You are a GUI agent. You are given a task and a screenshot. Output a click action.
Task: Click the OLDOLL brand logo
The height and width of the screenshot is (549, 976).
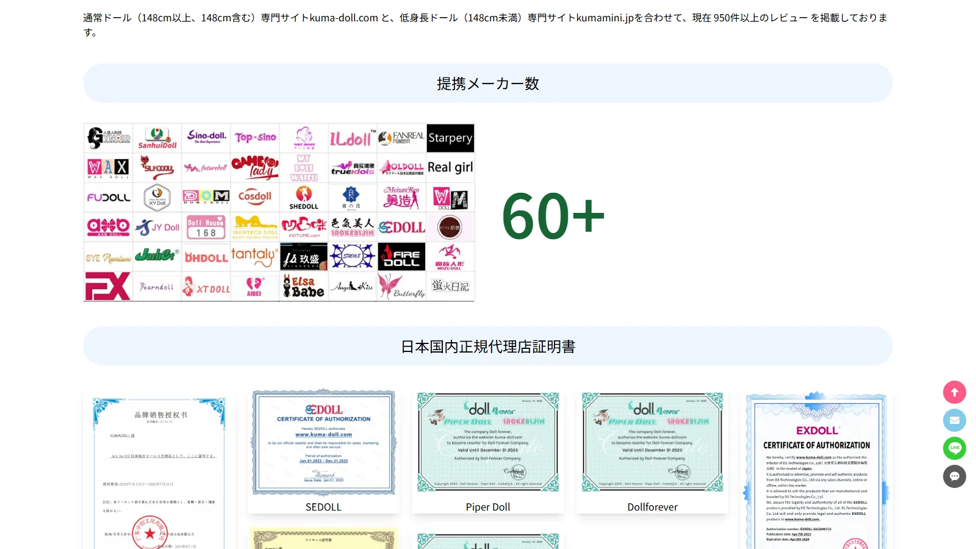point(401,167)
